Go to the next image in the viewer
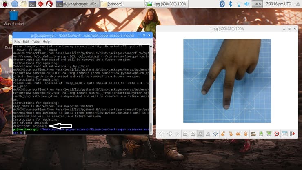Viewport: 302px width, 170px height. (170, 134)
